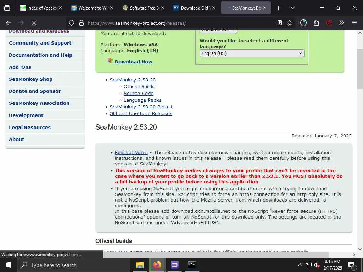This screenshot has height=272, width=363.
Task: Jump to Source Code link
Action: tap(139, 93)
